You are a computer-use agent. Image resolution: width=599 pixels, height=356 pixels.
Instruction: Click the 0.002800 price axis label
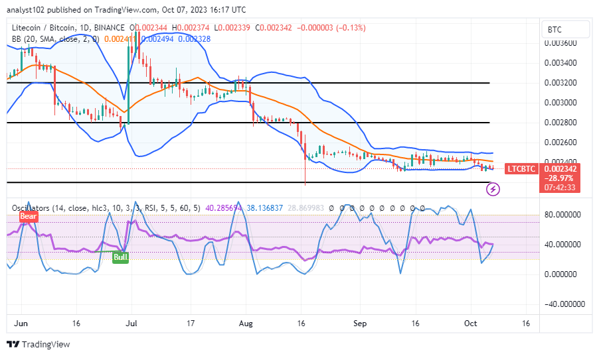click(x=560, y=122)
